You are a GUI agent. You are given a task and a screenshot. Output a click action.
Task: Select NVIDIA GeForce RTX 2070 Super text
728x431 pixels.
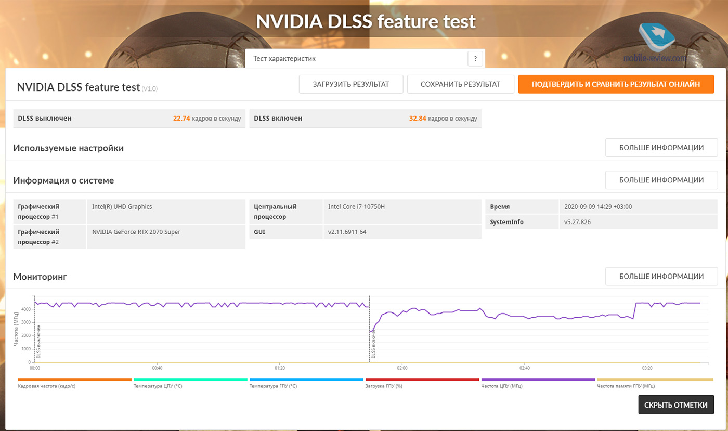pos(136,232)
